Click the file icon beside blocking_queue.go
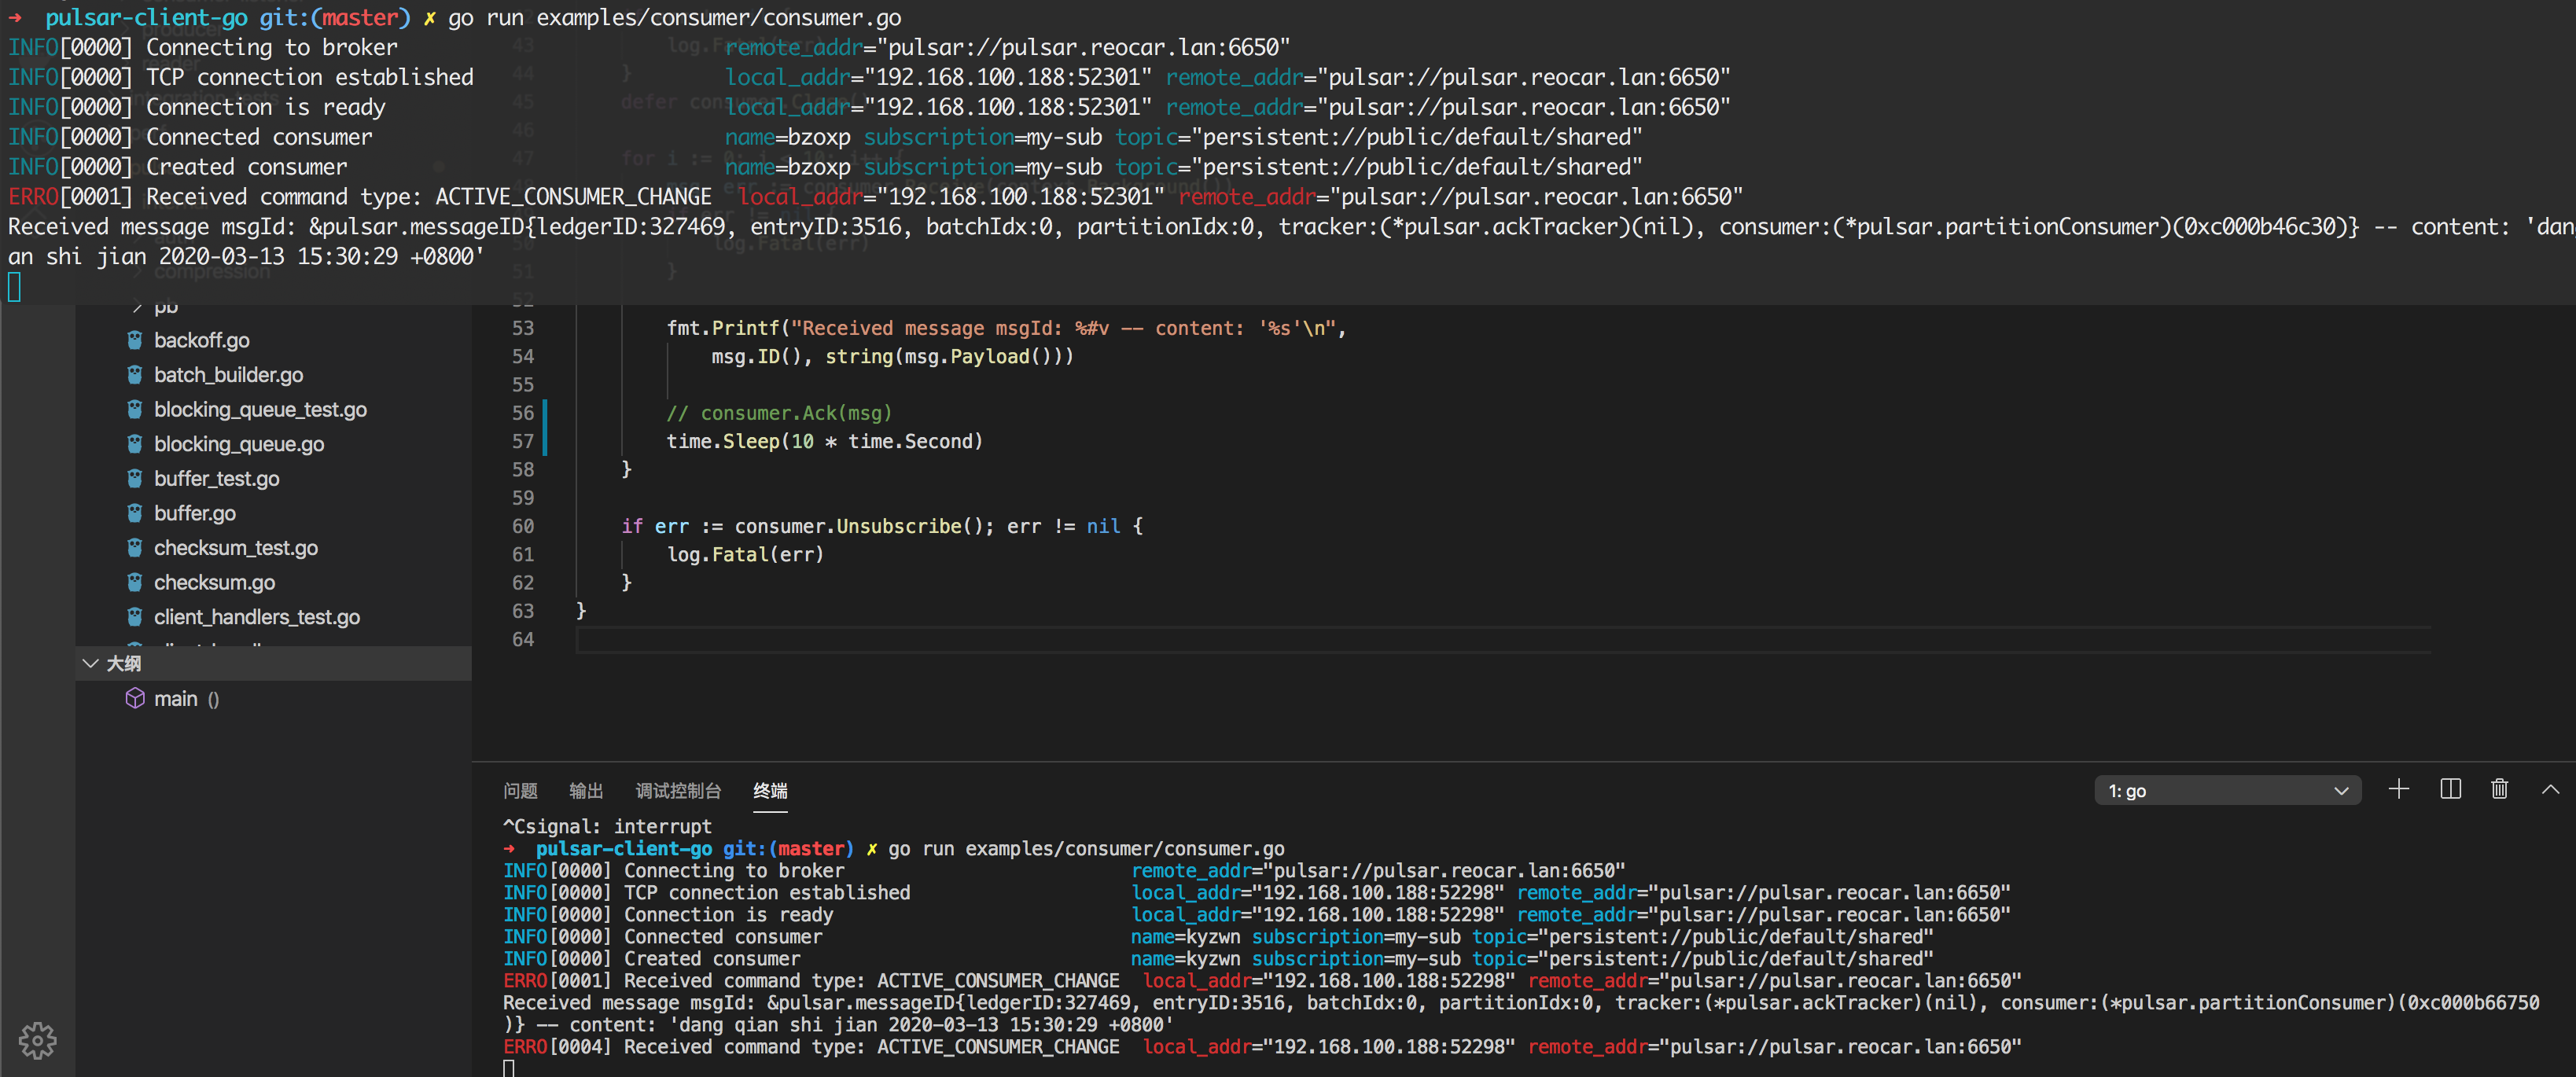2576x1077 pixels. 136,444
